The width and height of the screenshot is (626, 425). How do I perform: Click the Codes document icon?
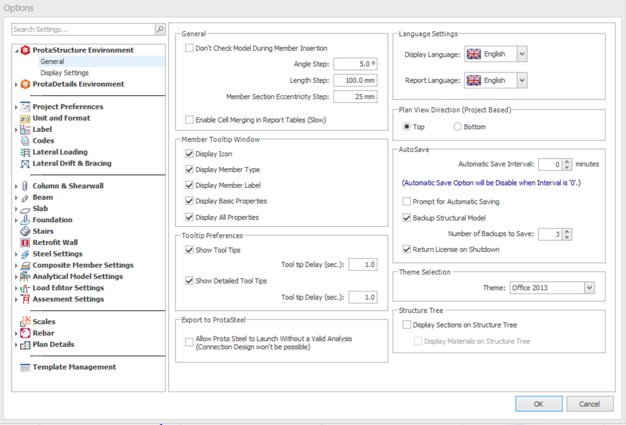(25, 140)
